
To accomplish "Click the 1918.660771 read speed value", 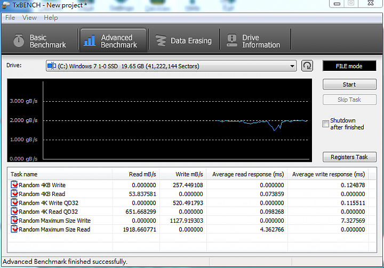I will tap(139, 230).
